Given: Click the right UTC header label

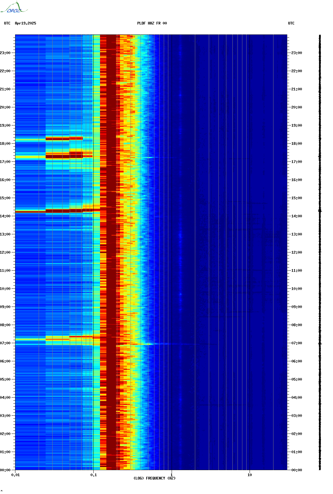Looking at the screenshot, I should (x=291, y=23).
